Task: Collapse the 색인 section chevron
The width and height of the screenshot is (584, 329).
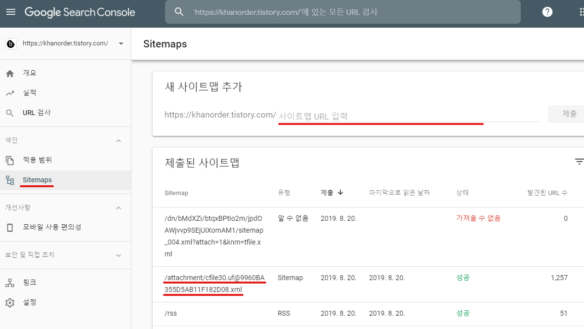Action: (119, 140)
